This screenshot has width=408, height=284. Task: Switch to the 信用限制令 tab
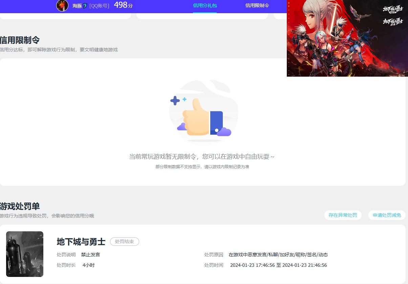coord(257,5)
